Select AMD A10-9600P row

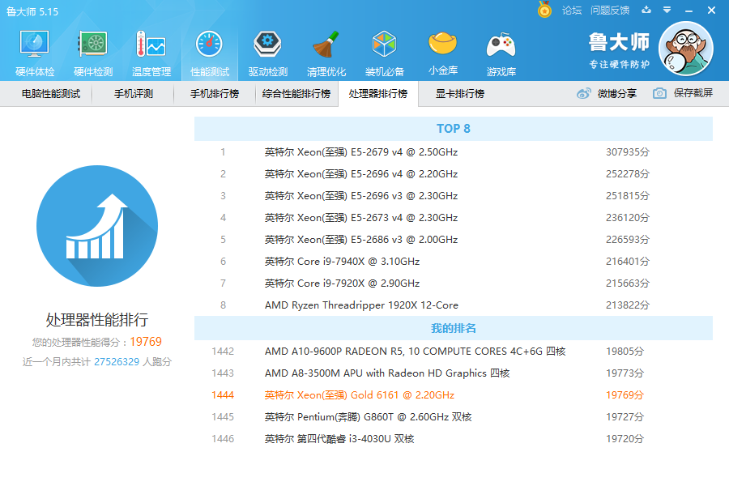454,351
